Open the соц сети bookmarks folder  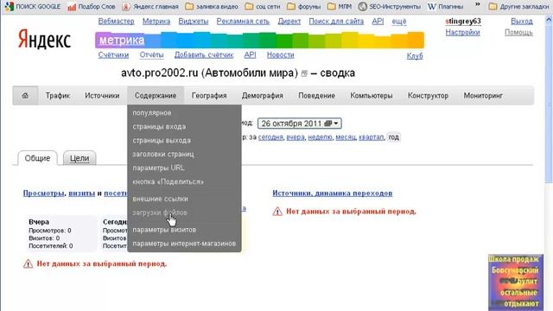click(x=263, y=6)
